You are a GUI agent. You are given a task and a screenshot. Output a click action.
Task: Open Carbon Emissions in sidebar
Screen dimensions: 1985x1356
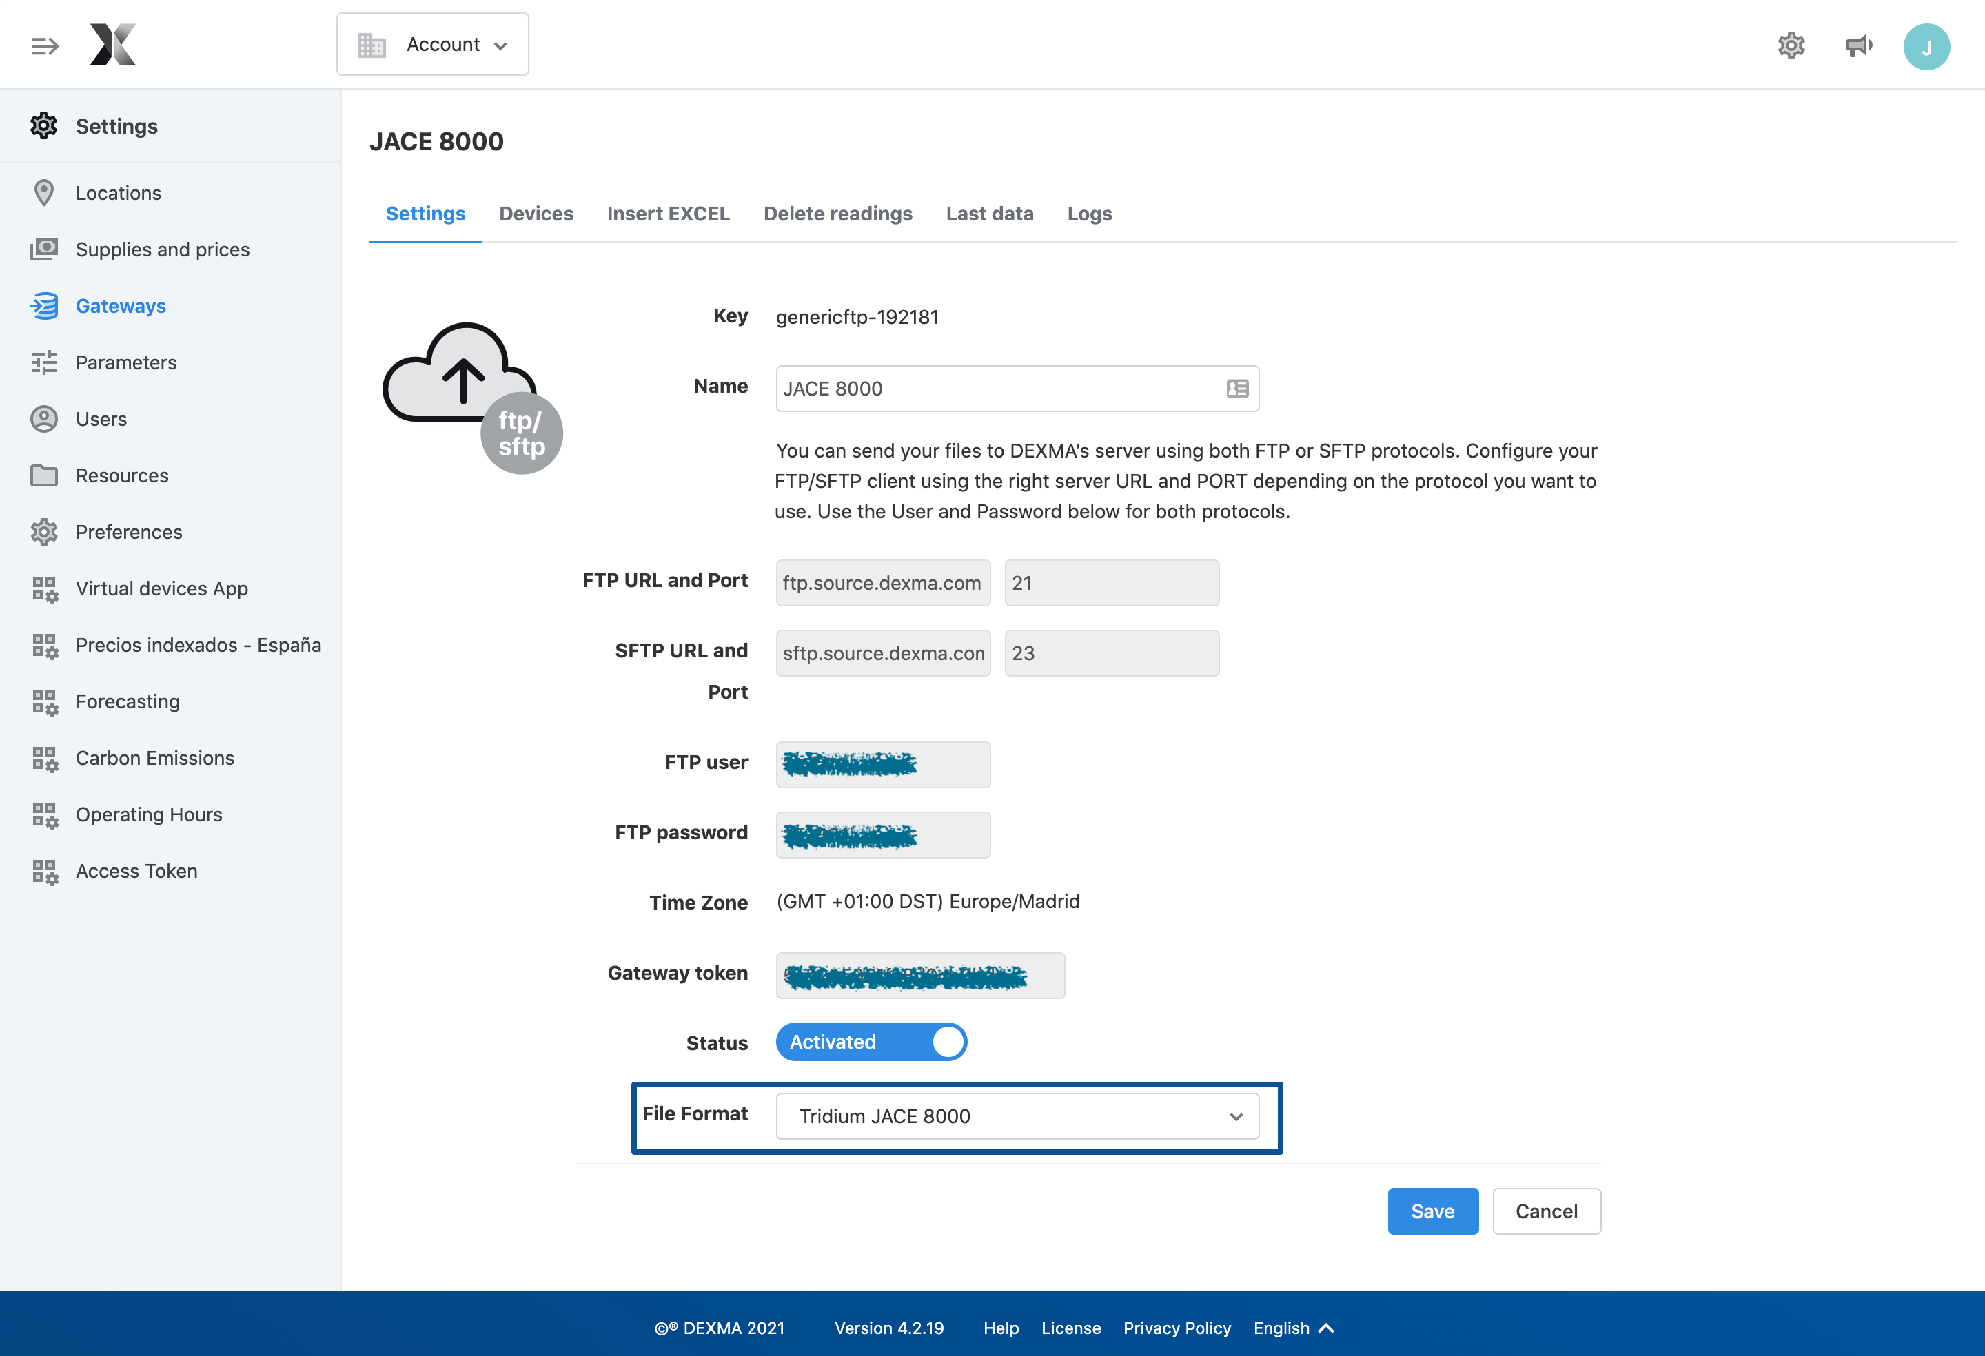pyautogui.click(x=154, y=757)
